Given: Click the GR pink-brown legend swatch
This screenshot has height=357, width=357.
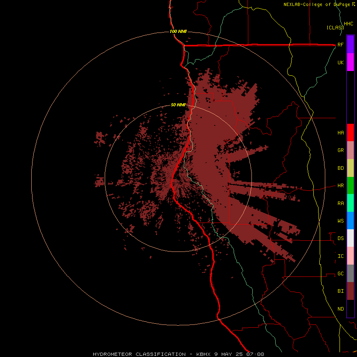Looking at the screenshot, I should pyautogui.click(x=350, y=150).
